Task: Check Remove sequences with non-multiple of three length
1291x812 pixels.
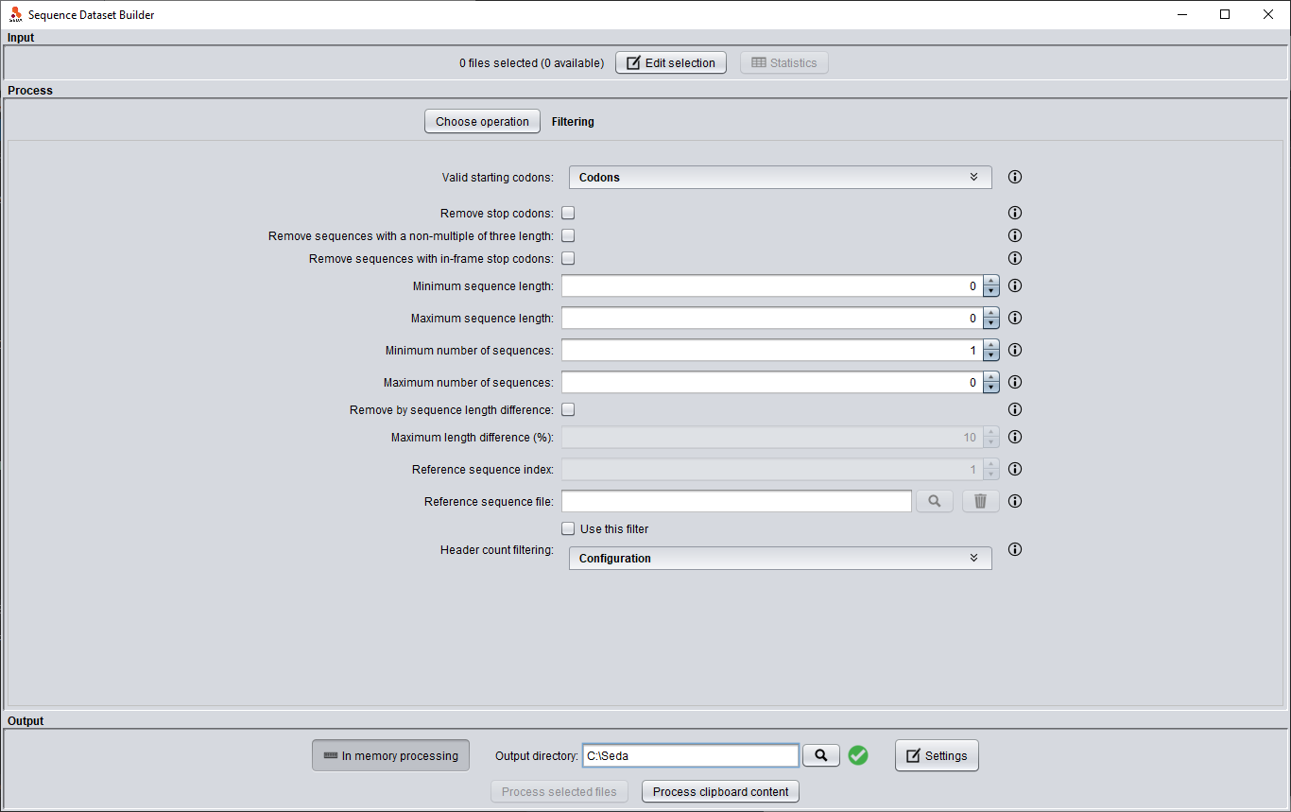Action: pyautogui.click(x=568, y=235)
